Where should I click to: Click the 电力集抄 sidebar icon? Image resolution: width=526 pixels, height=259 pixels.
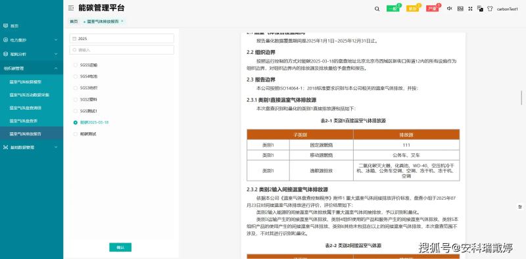(x=5, y=40)
